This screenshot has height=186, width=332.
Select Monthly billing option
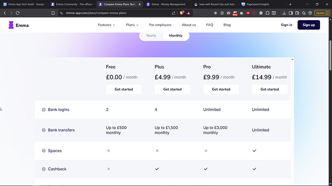(x=176, y=35)
